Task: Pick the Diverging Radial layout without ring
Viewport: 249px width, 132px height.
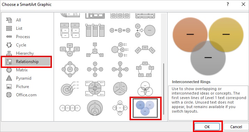Action: click(95, 69)
